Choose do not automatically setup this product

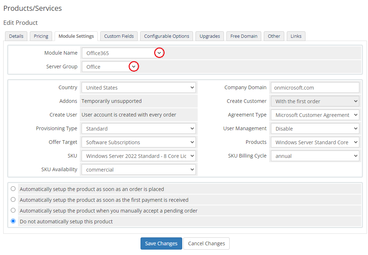coord(13,221)
